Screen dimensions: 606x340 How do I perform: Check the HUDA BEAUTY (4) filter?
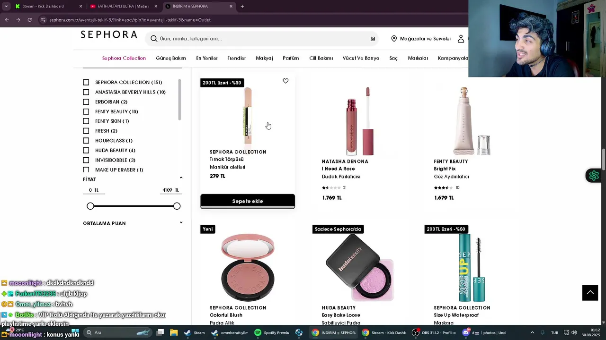point(86,150)
